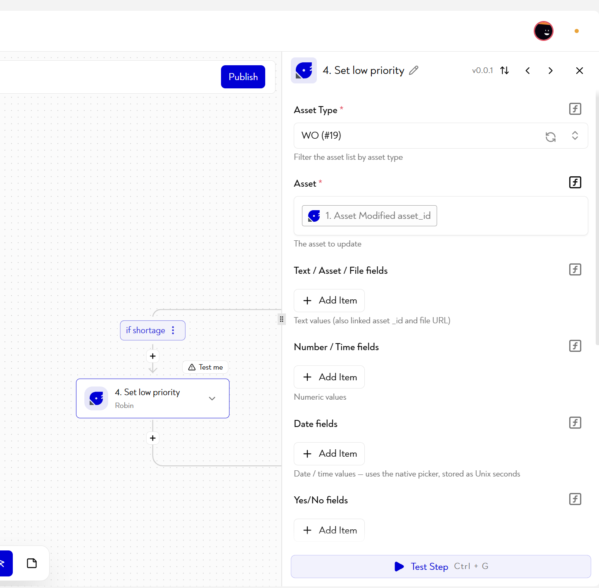This screenshot has height=588, width=599.
Task: Click the pencil icon to rename step
Action: [414, 71]
